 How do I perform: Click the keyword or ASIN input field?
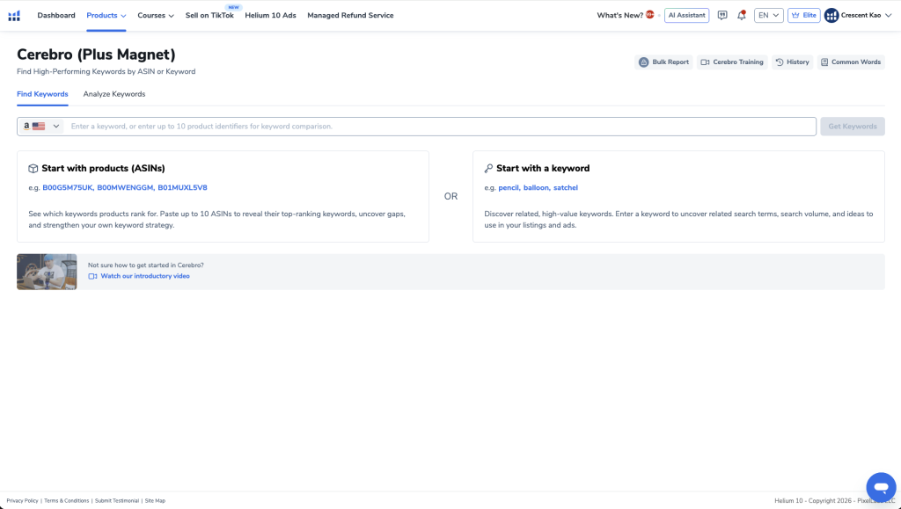[440, 127]
